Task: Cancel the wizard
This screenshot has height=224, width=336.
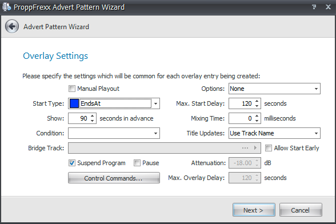Action: pos(301,210)
